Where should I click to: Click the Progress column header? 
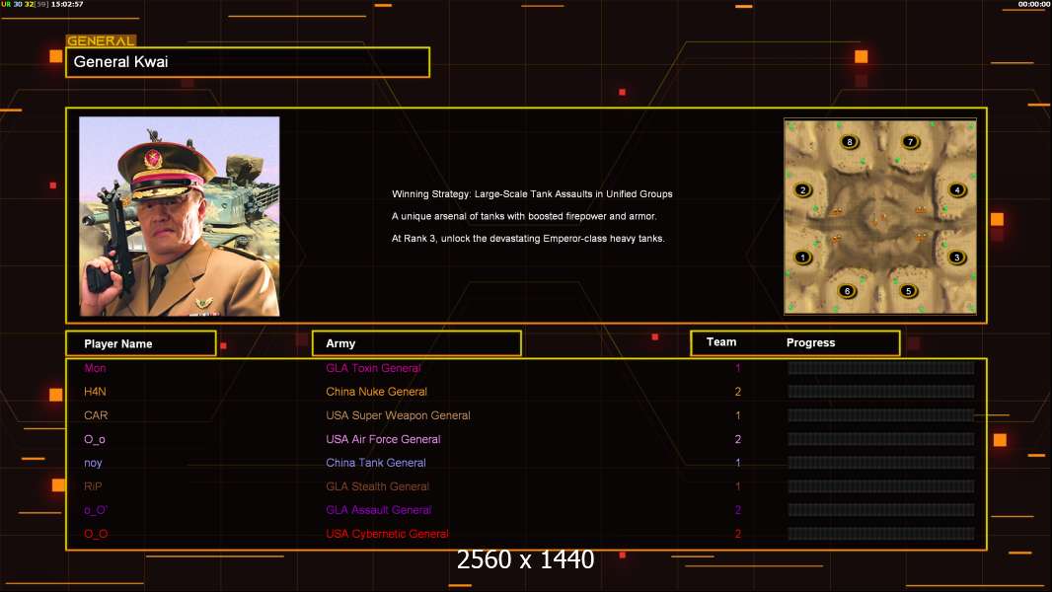click(x=810, y=342)
